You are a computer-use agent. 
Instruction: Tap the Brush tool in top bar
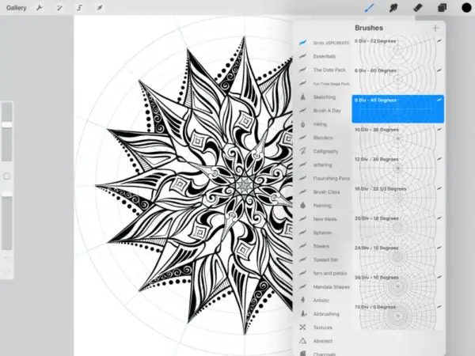tap(369, 8)
